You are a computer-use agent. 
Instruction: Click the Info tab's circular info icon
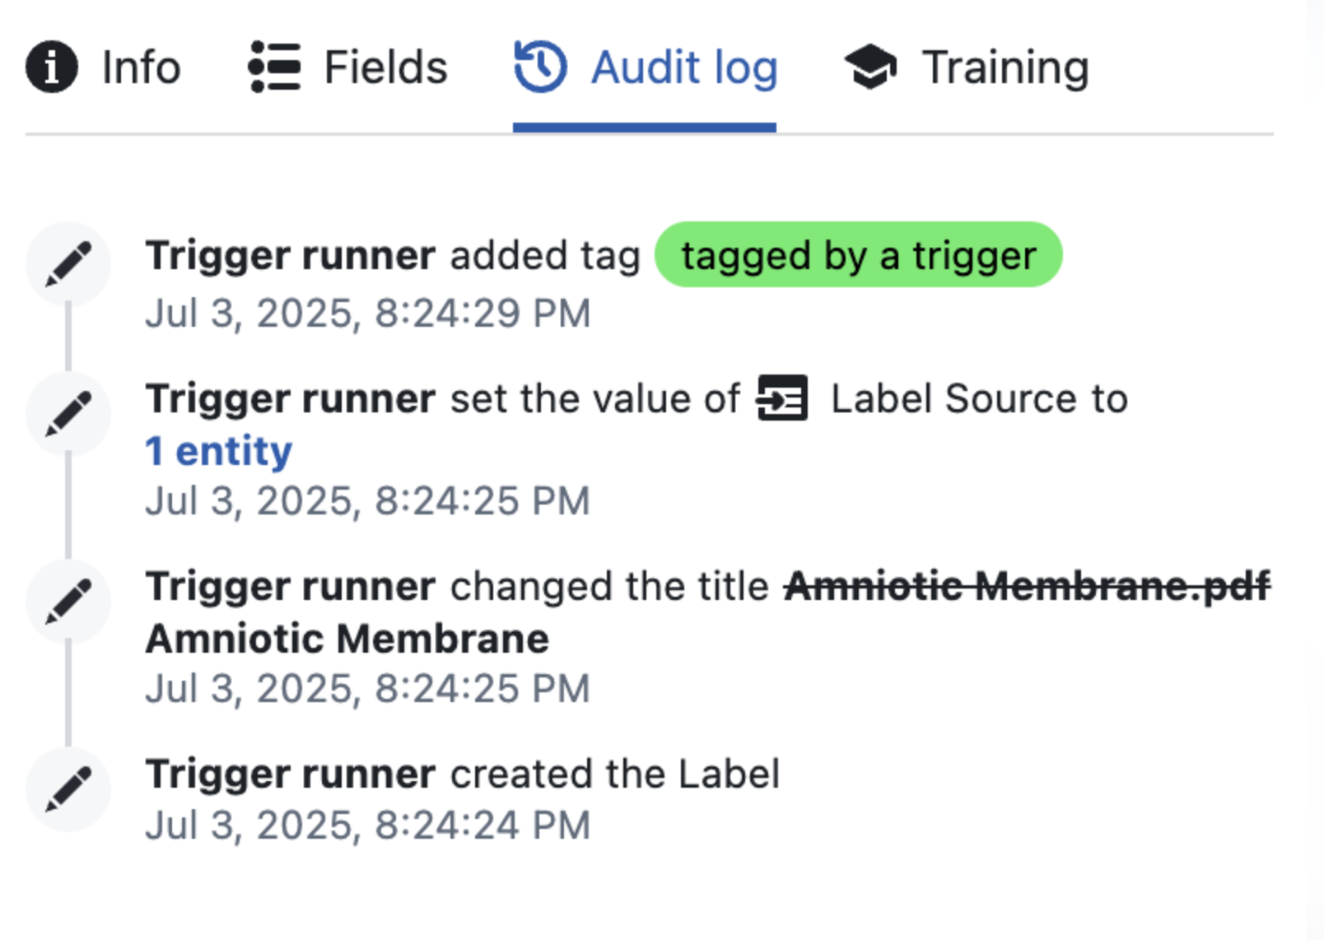[x=51, y=67]
